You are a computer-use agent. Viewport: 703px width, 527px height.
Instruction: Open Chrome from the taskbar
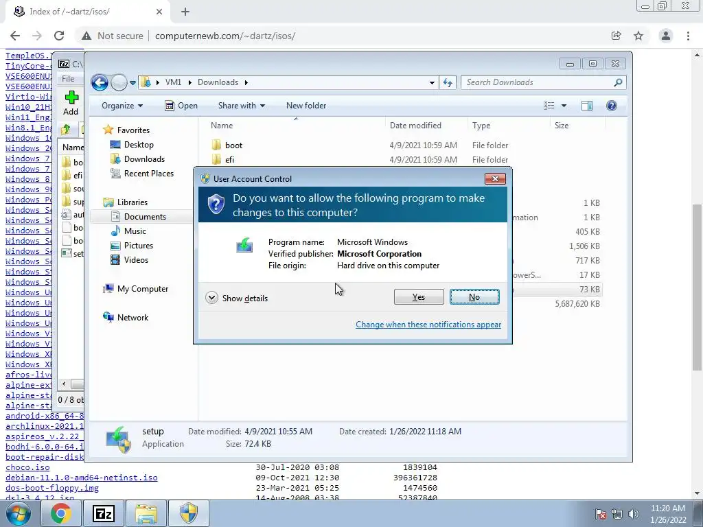click(60, 513)
